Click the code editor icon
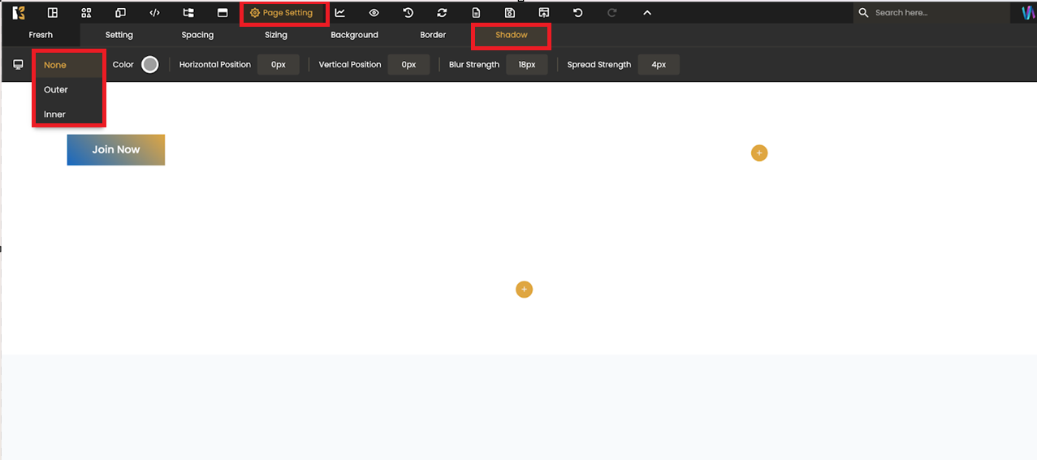The height and width of the screenshot is (460, 1037). 154,13
